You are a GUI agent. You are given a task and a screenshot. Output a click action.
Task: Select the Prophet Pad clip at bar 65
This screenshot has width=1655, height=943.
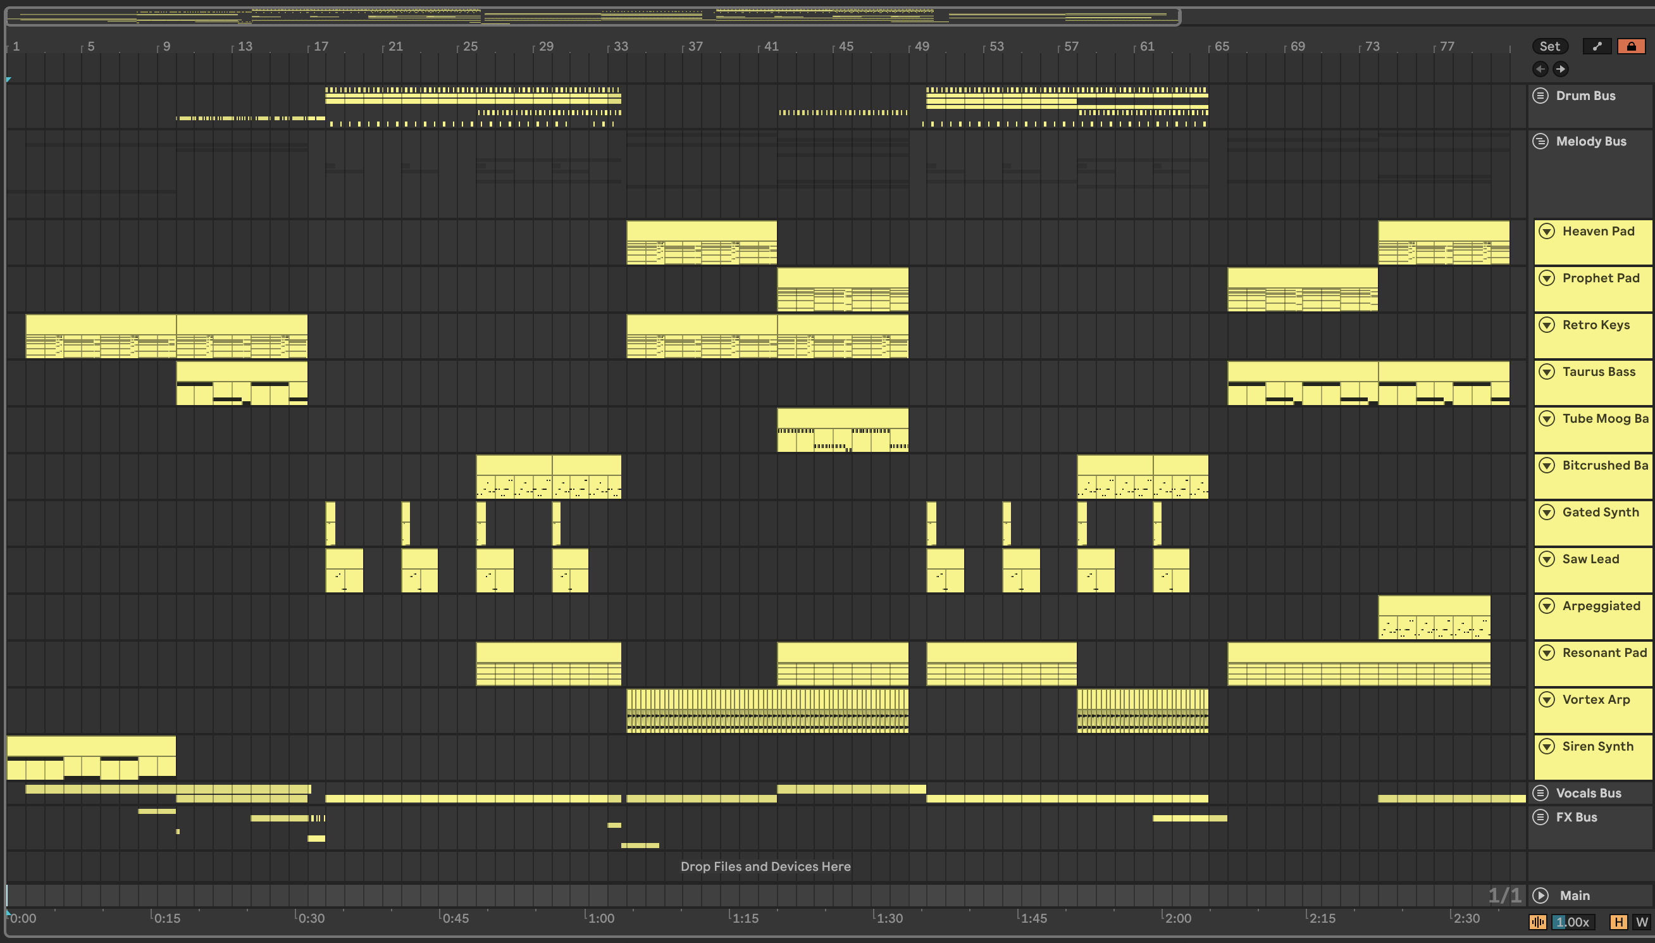(1302, 289)
